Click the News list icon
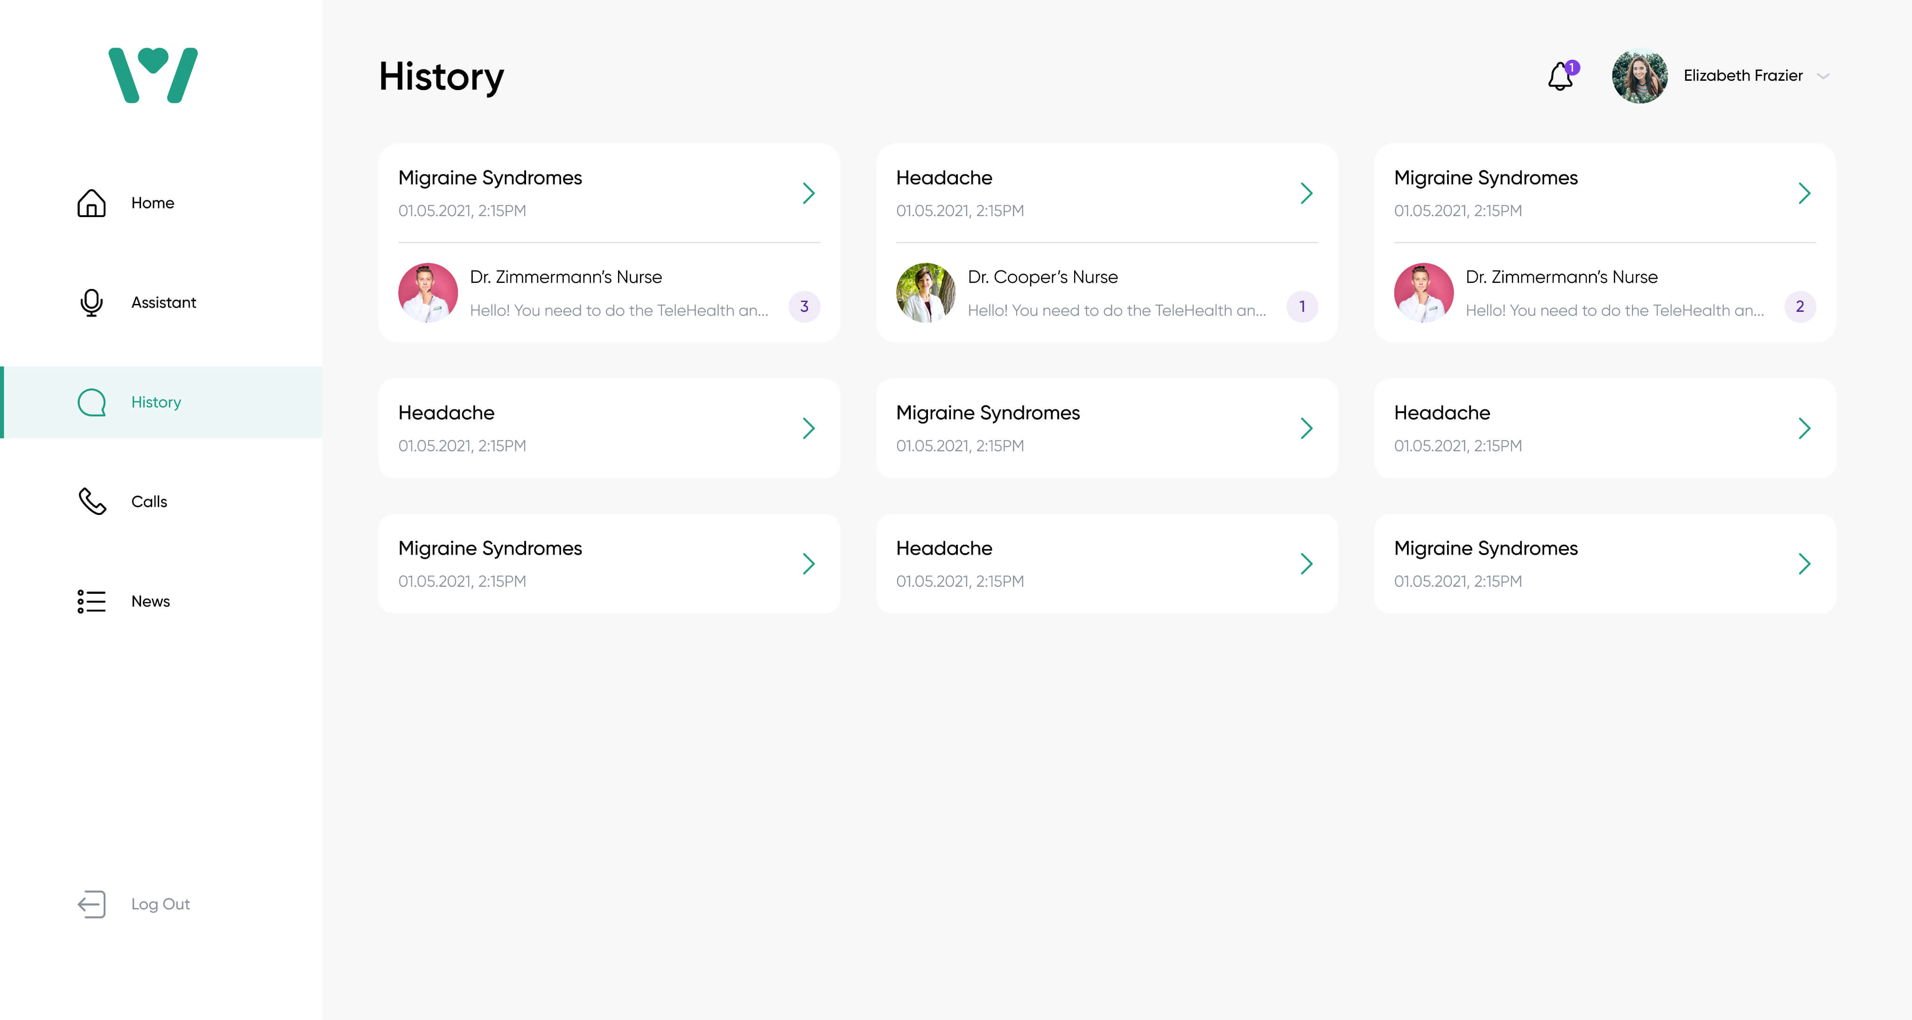 coord(91,601)
